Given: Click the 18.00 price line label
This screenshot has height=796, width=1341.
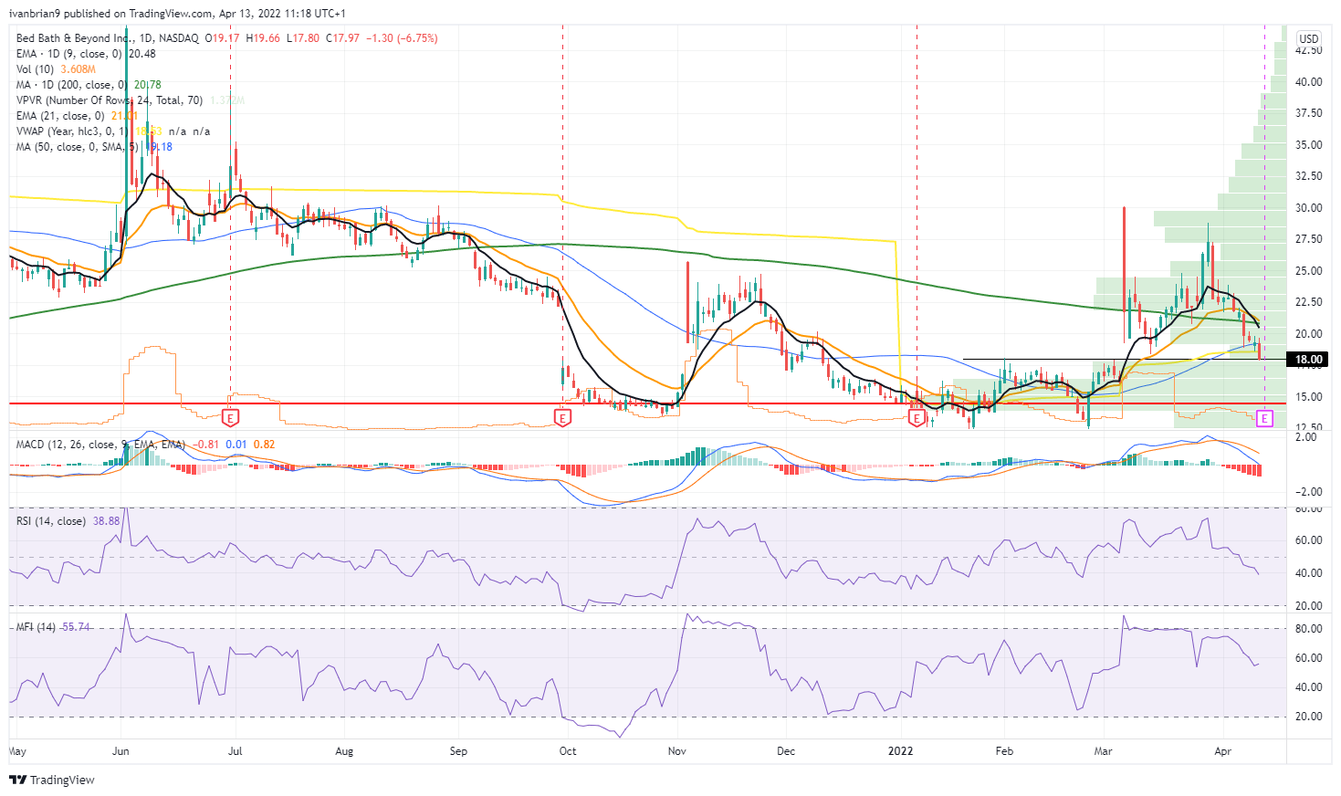Looking at the screenshot, I should 1309,360.
